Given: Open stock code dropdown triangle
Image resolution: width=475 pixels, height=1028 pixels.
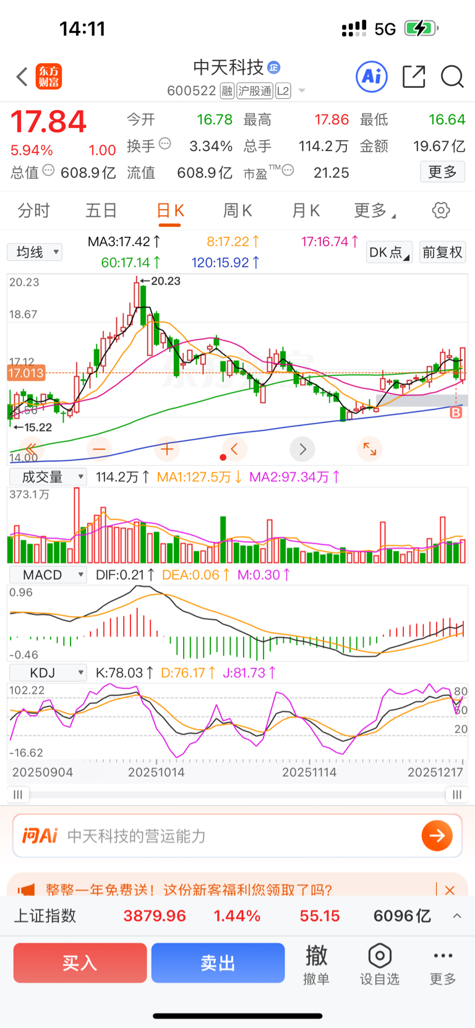Looking at the screenshot, I should tap(302, 91).
